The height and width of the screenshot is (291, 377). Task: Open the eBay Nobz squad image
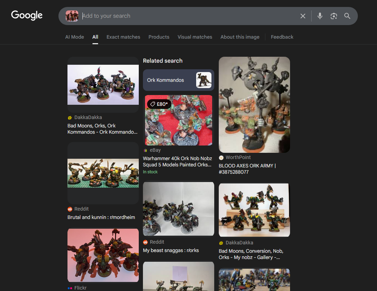pyautogui.click(x=179, y=120)
